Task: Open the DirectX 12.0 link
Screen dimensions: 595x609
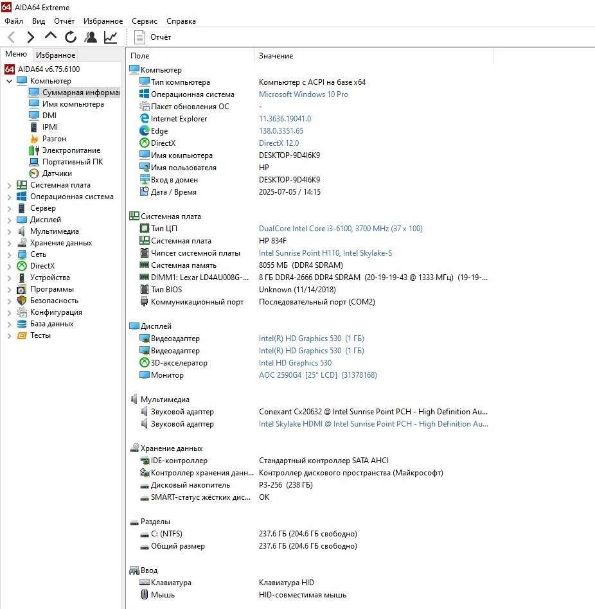Action: pos(278,143)
